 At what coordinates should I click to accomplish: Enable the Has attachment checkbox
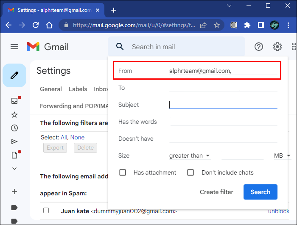point(123,172)
